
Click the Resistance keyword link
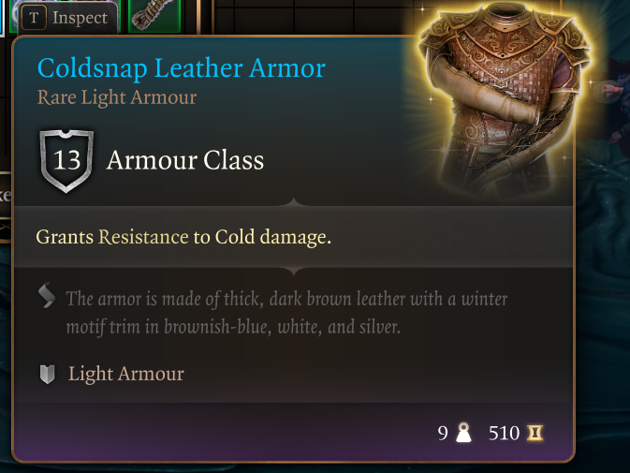[143, 237]
